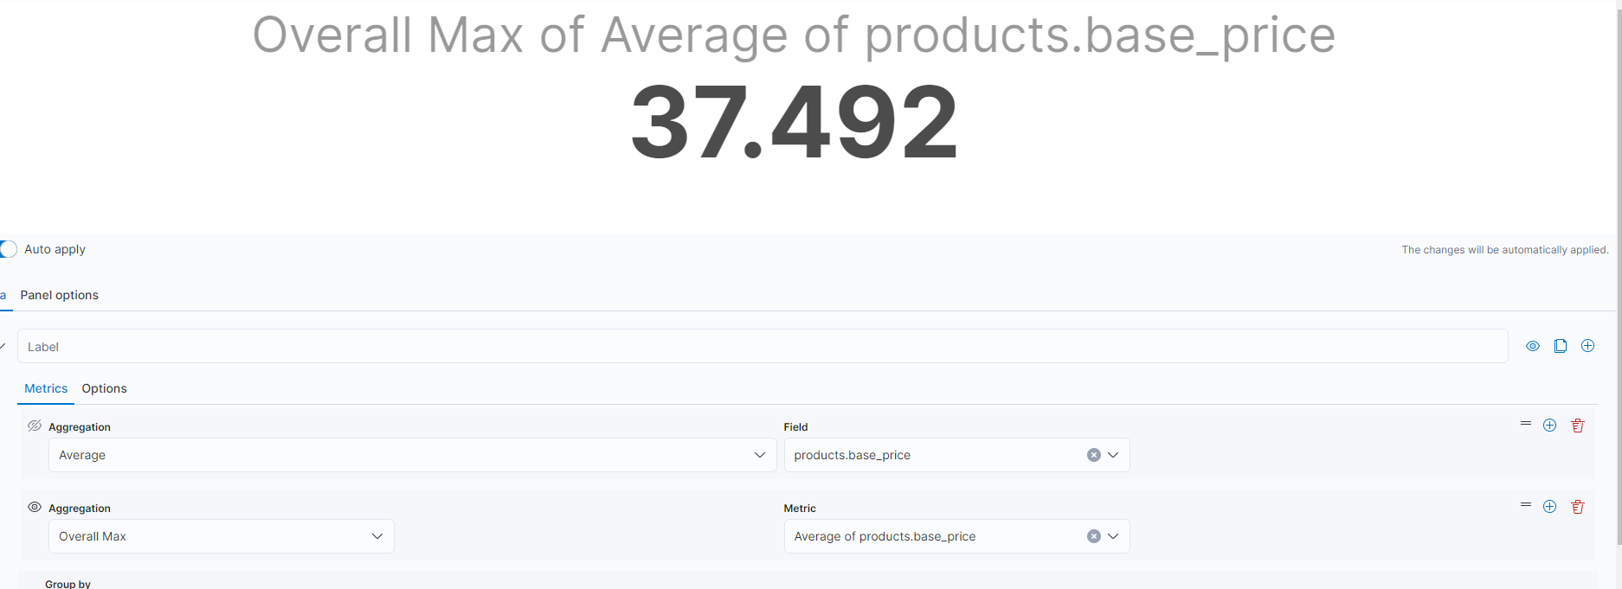
Task: Add metric after the Average aggregation row
Action: click(1550, 426)
